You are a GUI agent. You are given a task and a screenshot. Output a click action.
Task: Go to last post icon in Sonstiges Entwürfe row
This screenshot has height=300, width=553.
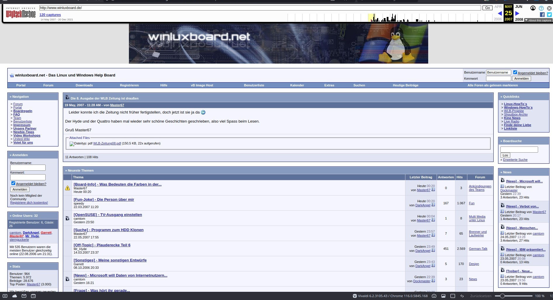433,266
